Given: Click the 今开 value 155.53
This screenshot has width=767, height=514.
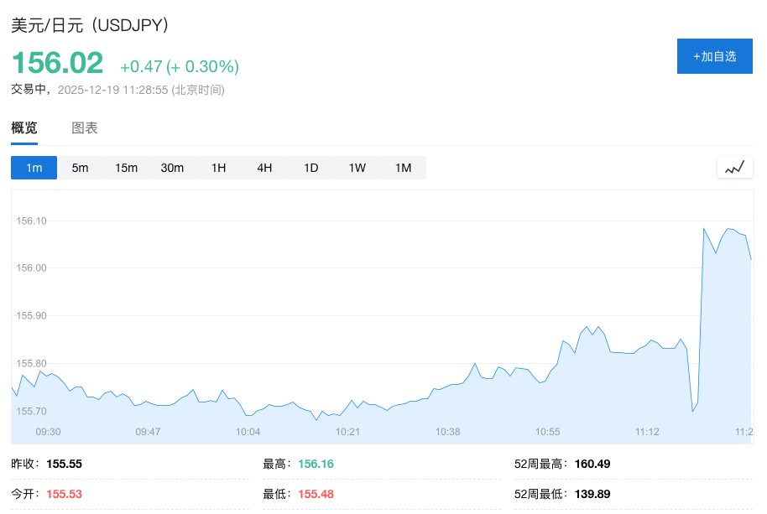Looking at the screenshot, I should 64,494.
